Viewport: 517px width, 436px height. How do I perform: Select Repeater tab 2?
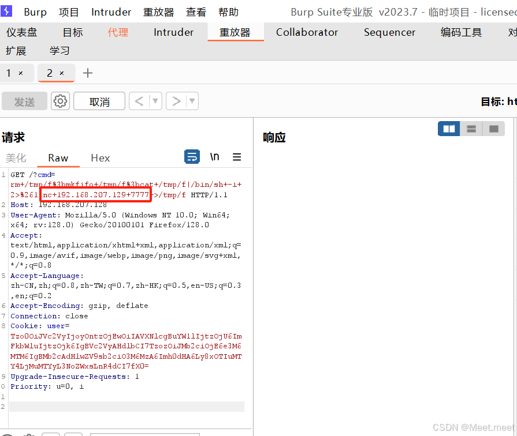(50, 73)
